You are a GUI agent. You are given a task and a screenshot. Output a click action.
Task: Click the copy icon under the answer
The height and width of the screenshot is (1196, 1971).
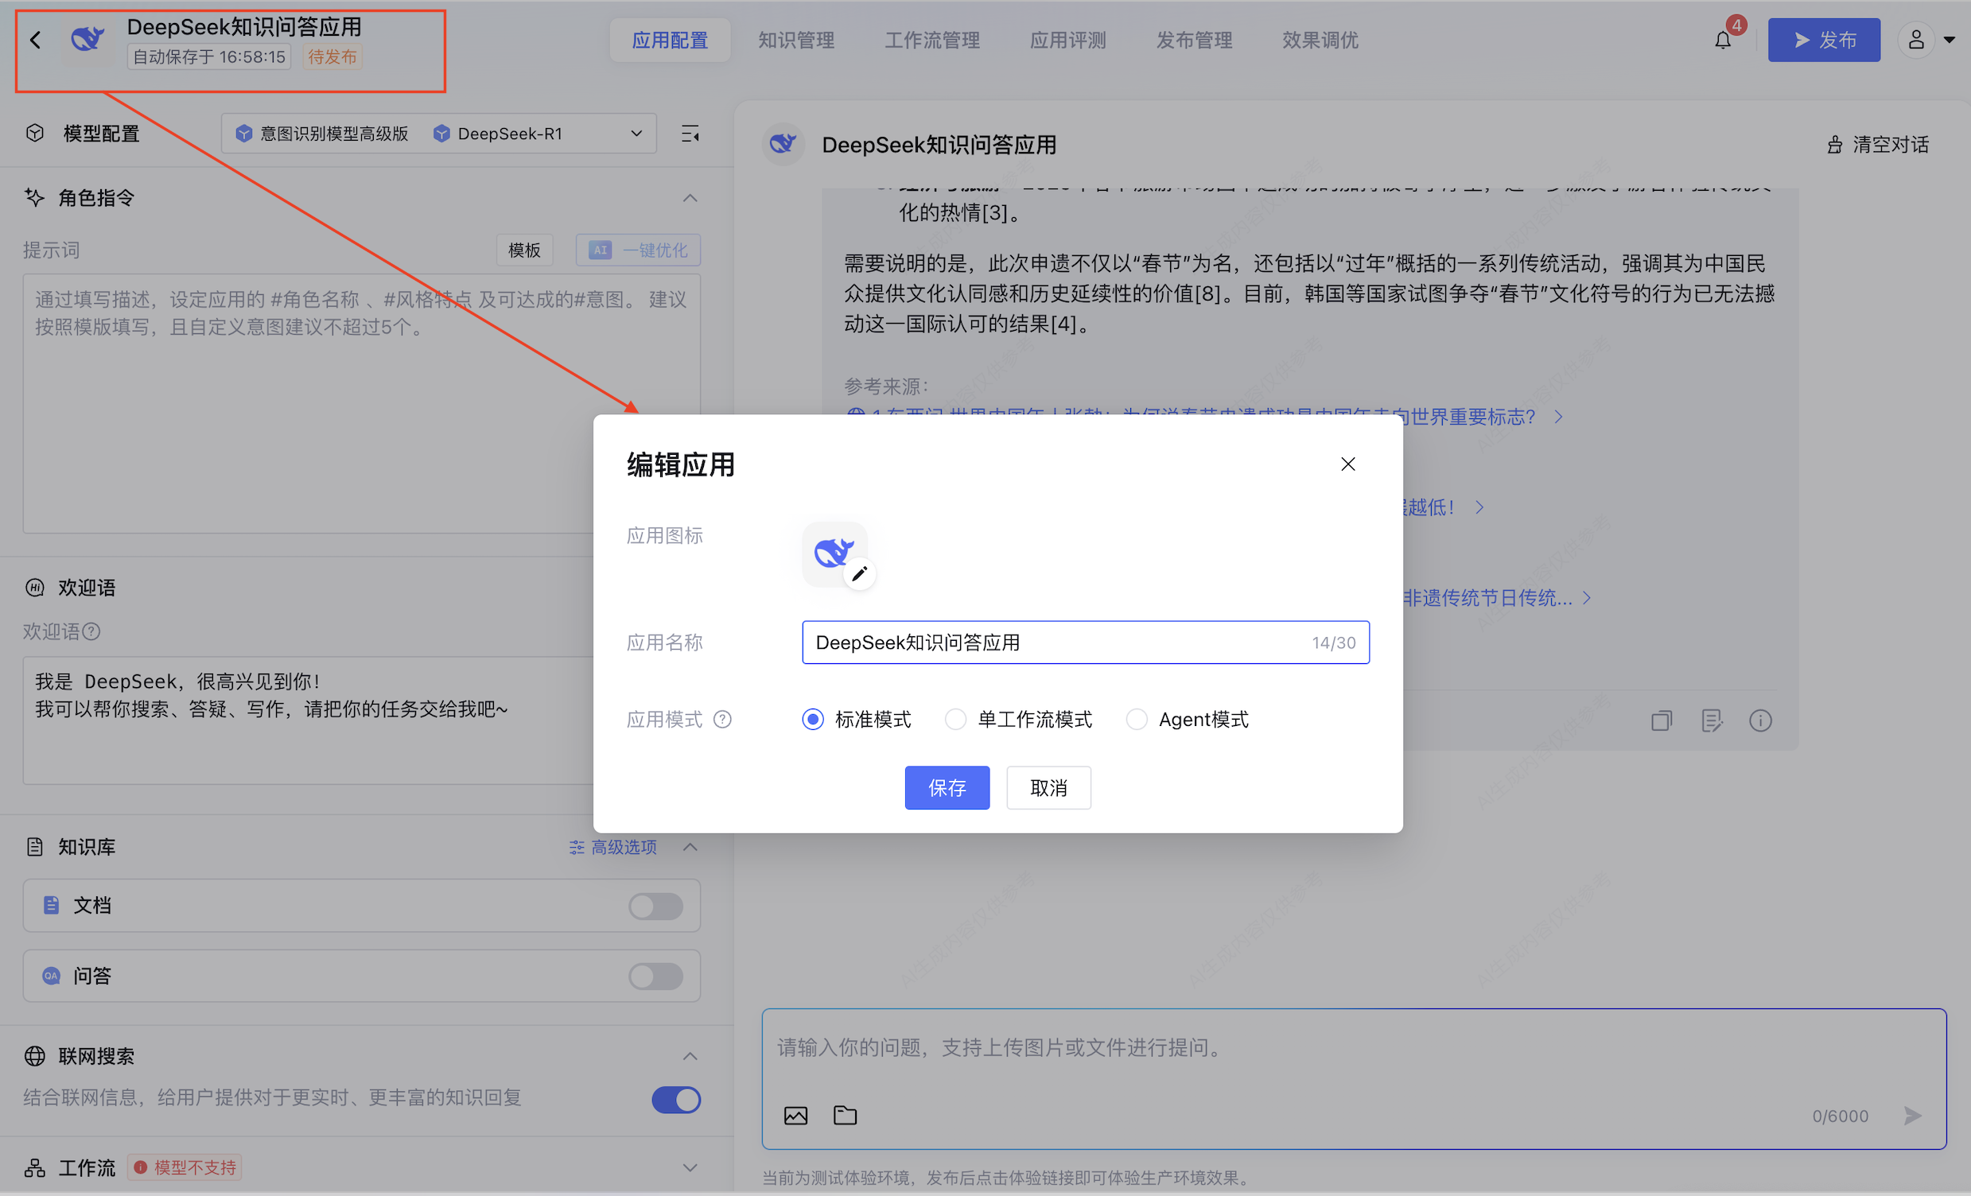coord(1662,721)
